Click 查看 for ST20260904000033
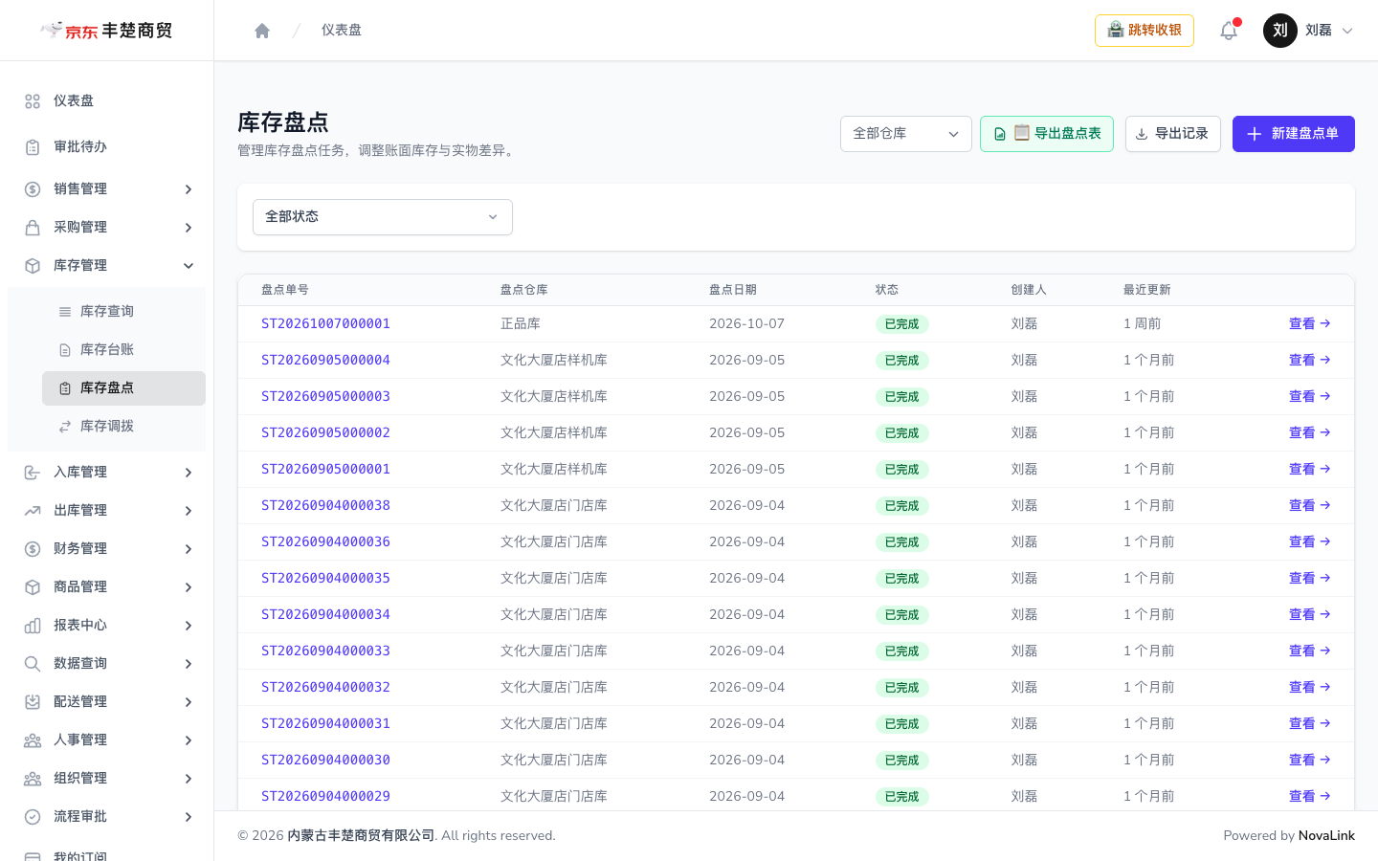Viewport: 1378px width, 861px height. click(1310, 651)
